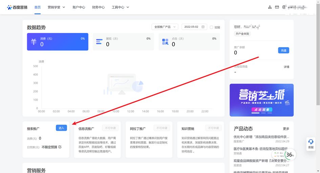Click the 推广余额 label
The width and height of the screenshot is (320, 173).
pyautogui.click(x=239, y=47)
